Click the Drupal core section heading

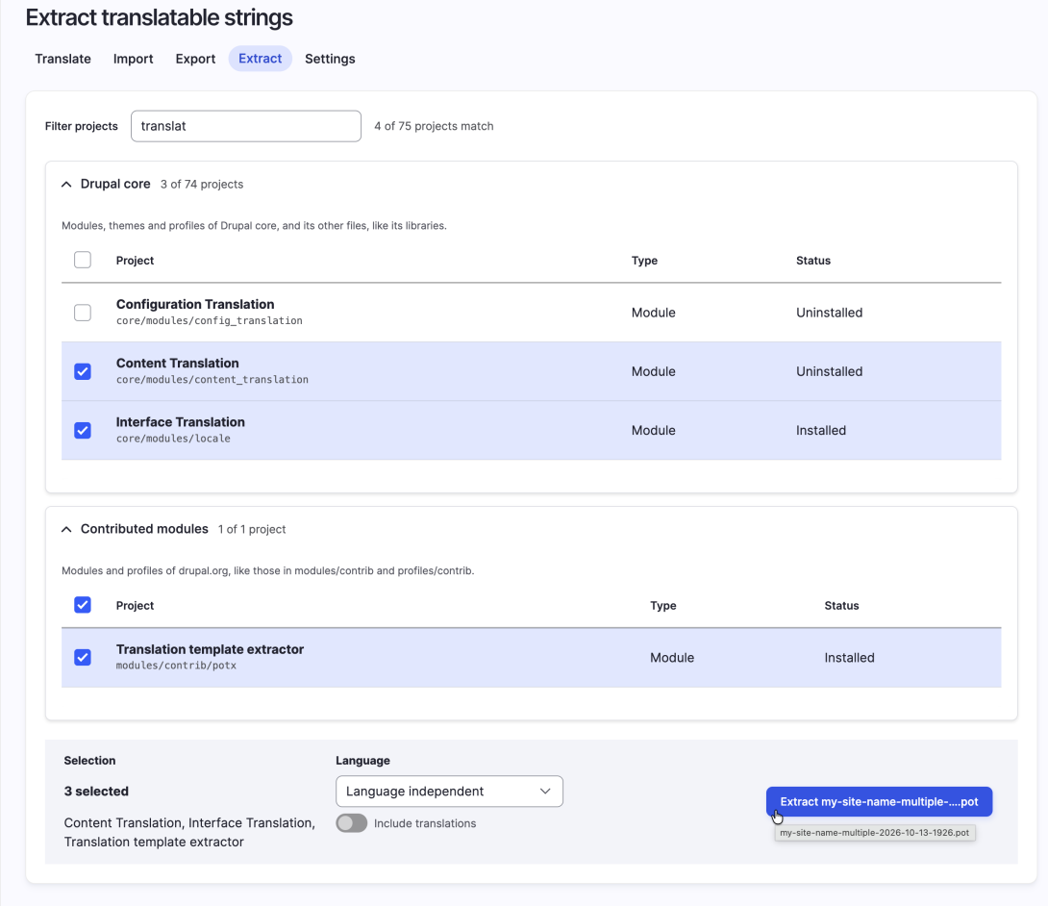click(x=115, y=184)
